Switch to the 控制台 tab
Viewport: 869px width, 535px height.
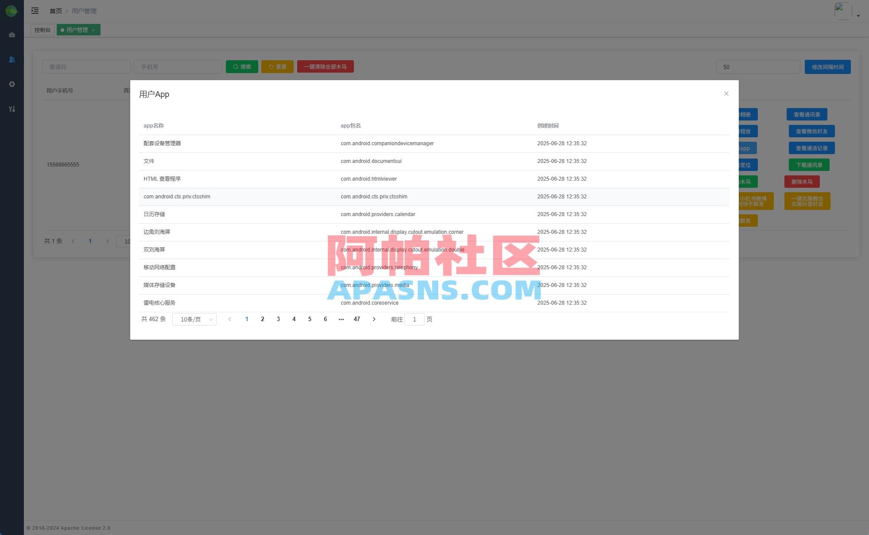pos(42,30)
